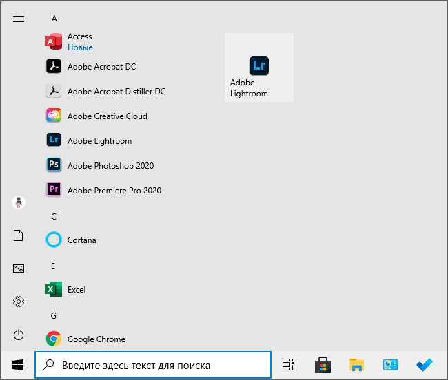448x380 pixels.
Task: Select the "Adobe Premiere Pro 2020" text
Action: [x=114, y=190]
